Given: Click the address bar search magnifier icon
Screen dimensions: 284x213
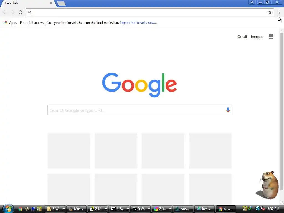Looking at the screenshot, I should click(30, 12).
